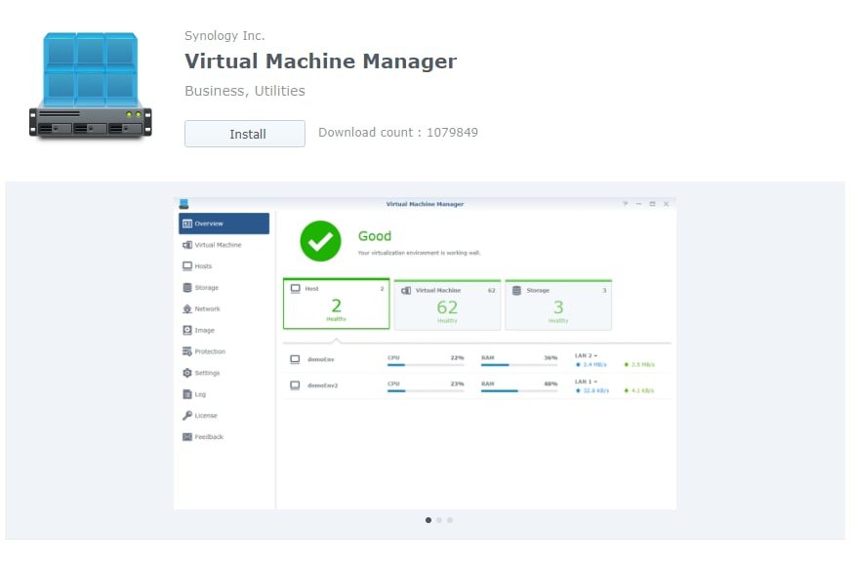Select the Virtual Machine sidebar icon

(187, 245)
